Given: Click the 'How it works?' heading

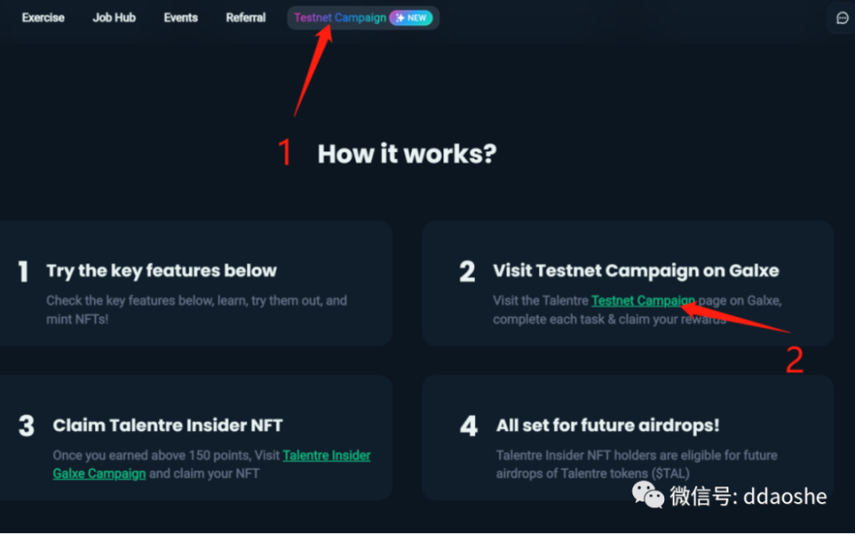Looking at the screenshot, I should [x=406, y=154].
